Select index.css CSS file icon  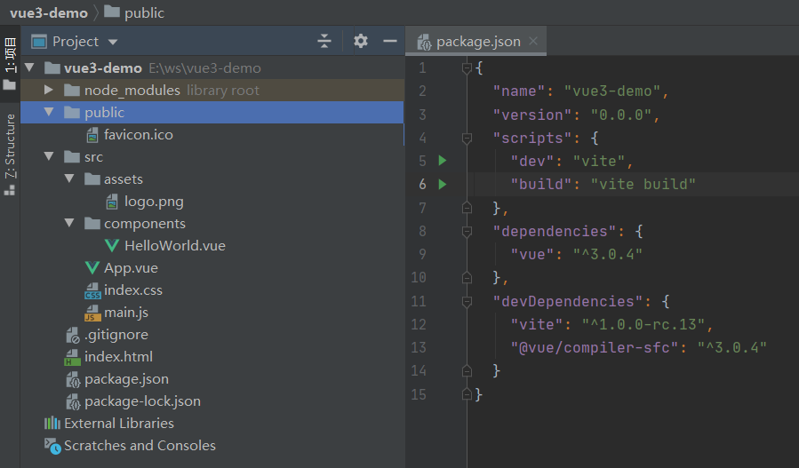92,290
